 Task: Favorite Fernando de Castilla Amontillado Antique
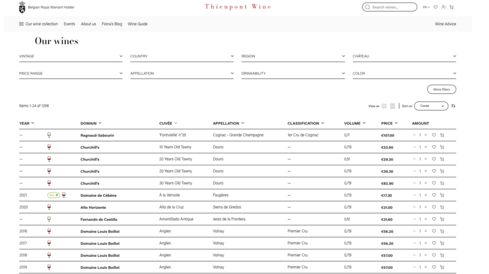[x=434, y=219]
